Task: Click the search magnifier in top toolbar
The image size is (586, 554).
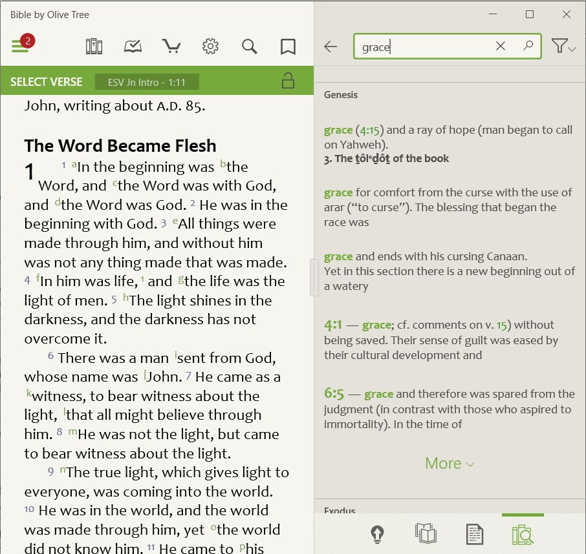Action: [x=249, y=46]
